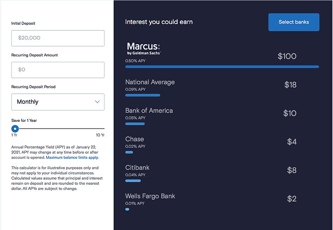Screen dimensions: 333x230
Task: Click the Chase interest bar
Action: [129, 152]
